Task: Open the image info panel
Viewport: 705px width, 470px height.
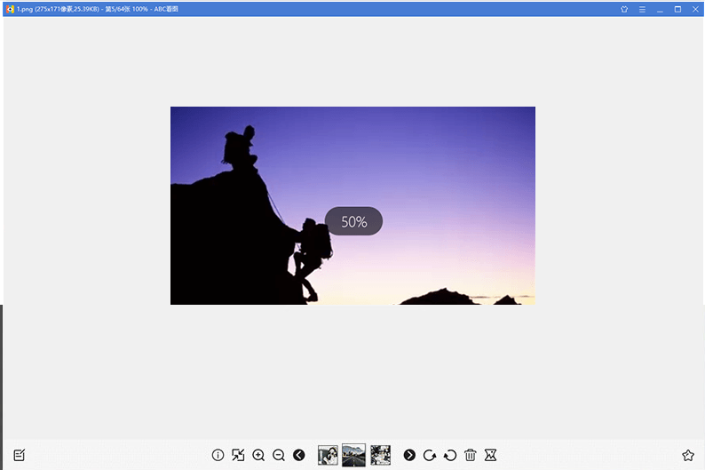Action: click(x=218, y=455)
